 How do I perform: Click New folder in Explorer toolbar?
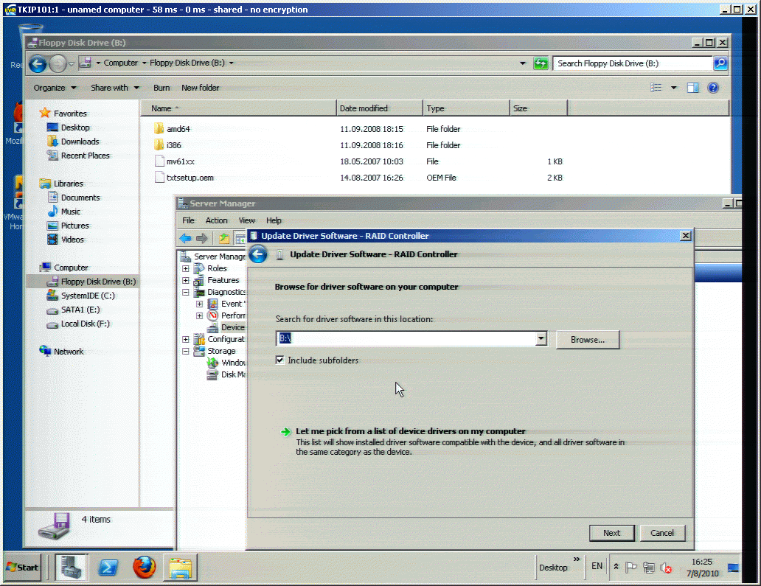(x=201, y=88)
